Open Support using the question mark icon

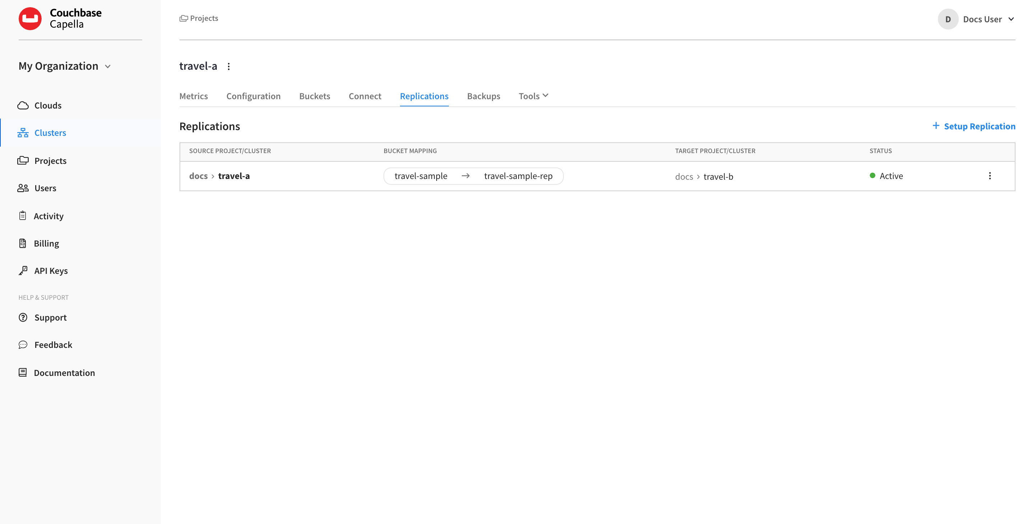(23, 317)
